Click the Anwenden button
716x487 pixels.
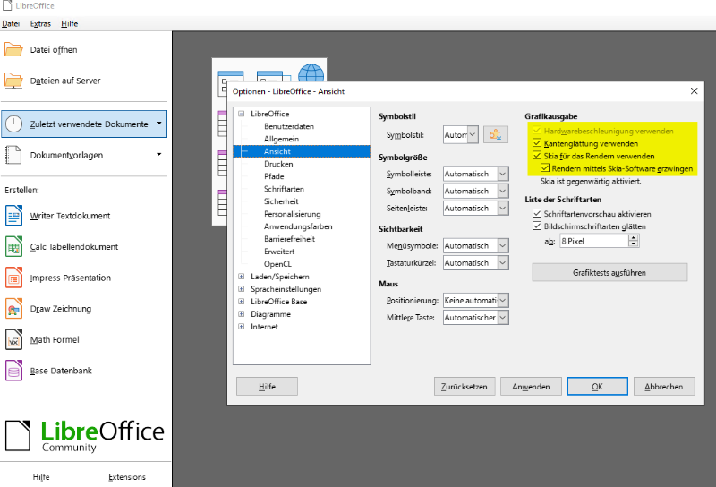531,387
